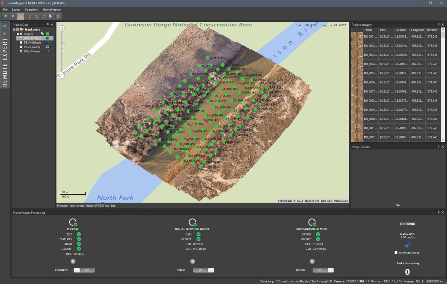Click the map zoom slider handle
The height and width of the screenshot is (284, 447).
coord(62,44)
